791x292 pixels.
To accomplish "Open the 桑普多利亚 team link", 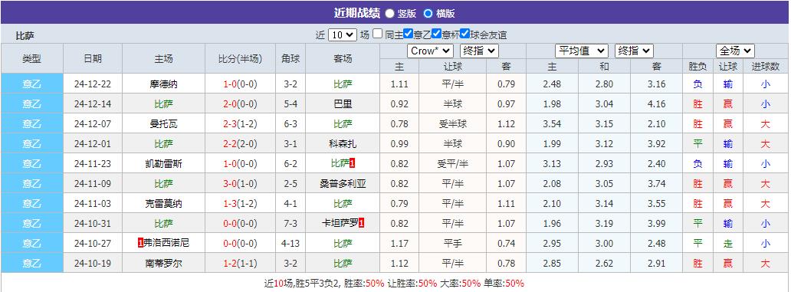I will pyautogui.click(x=343, y=184).
